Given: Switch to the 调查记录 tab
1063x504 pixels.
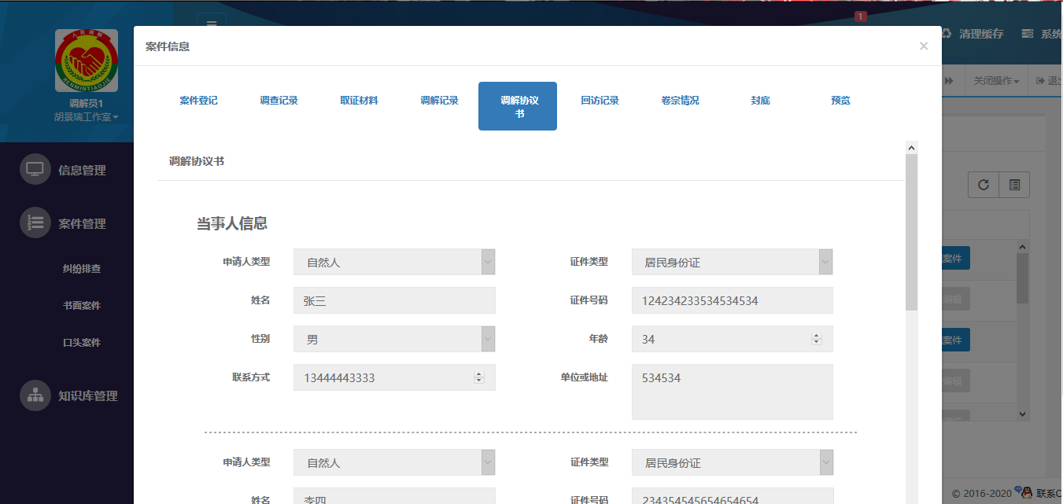Looking at the screenshot, I should pos(279,100).
